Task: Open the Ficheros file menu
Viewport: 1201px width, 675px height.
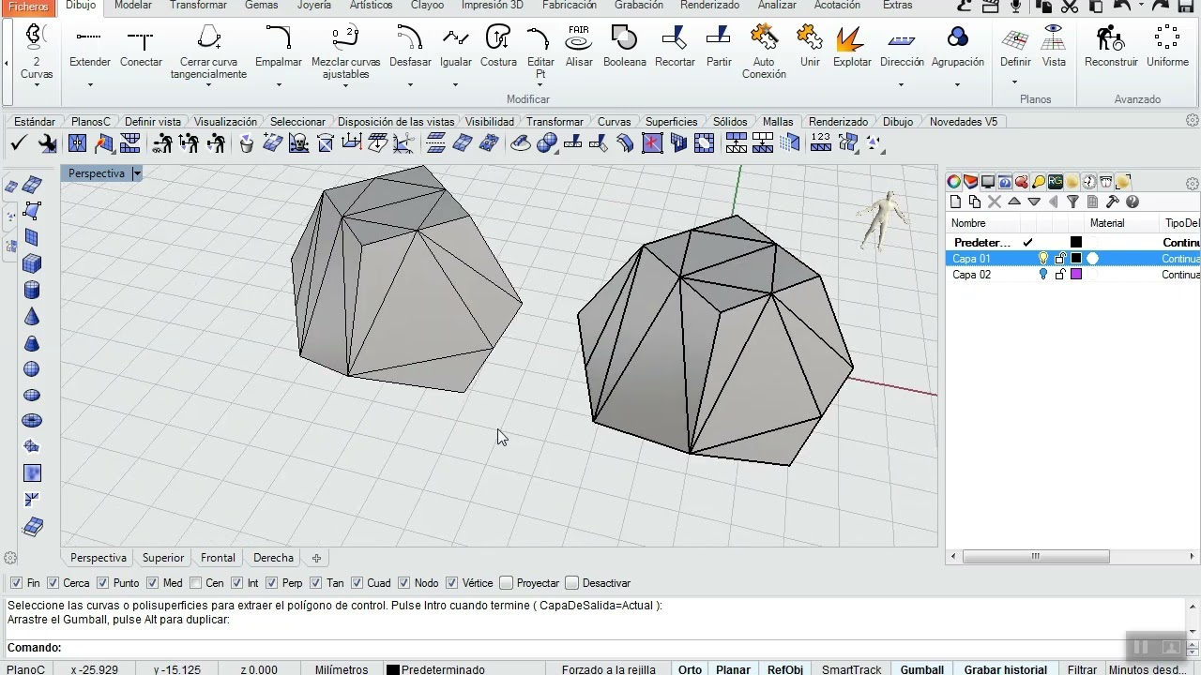Action: [x=28, y=7]
